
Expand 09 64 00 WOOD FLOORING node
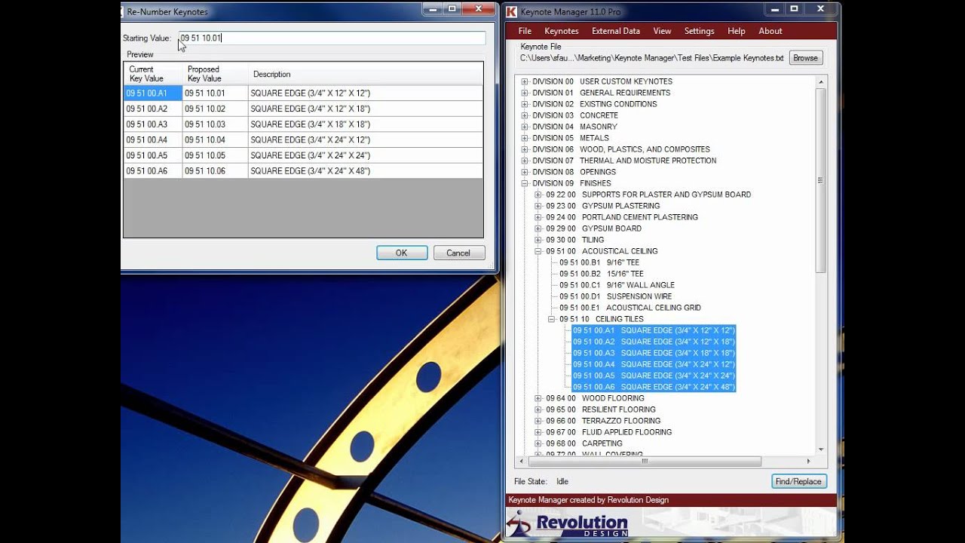pos(538,398)
